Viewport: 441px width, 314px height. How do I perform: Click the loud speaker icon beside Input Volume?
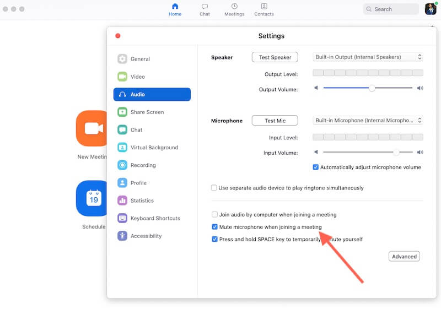point(420,153)
